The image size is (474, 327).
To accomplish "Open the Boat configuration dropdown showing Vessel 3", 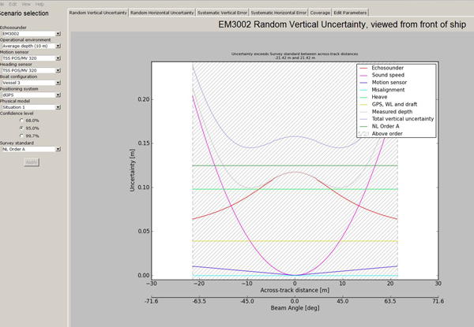I will point(31,83).
